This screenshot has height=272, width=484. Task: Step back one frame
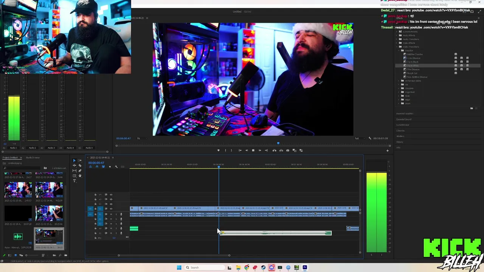point(247,150)
